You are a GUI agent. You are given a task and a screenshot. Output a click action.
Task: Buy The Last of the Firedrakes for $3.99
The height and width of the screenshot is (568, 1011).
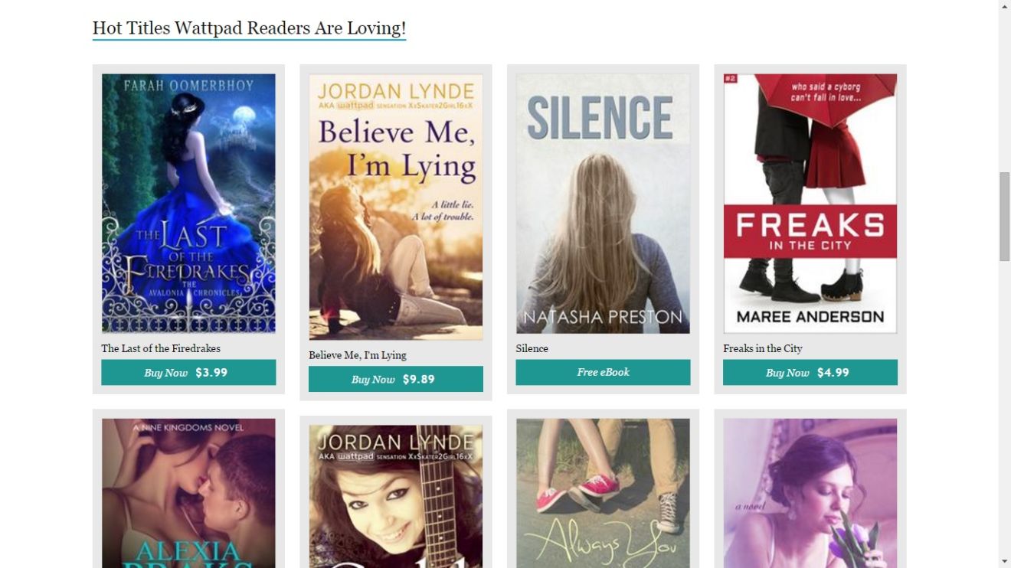point(188,373)
